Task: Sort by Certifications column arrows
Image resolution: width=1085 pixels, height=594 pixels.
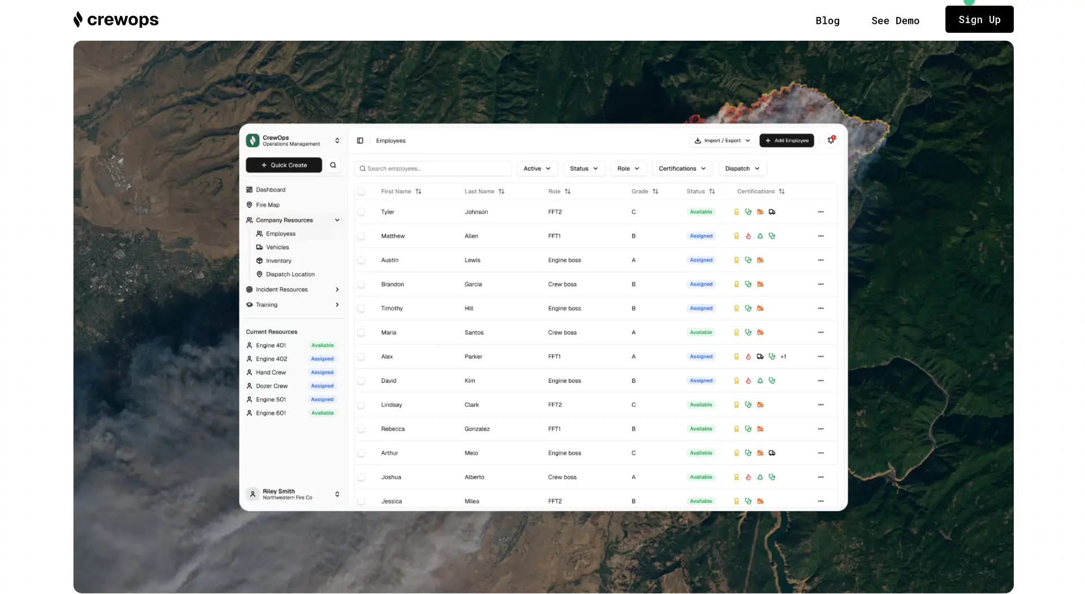Action: 782,192
